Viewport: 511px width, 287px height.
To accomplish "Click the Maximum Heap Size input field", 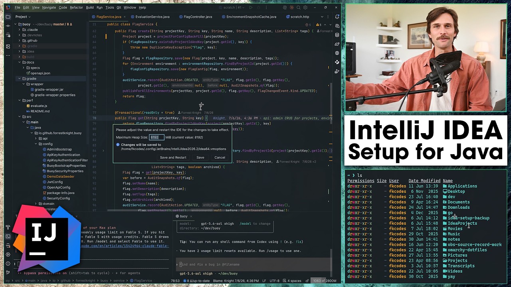I will 157,137.
